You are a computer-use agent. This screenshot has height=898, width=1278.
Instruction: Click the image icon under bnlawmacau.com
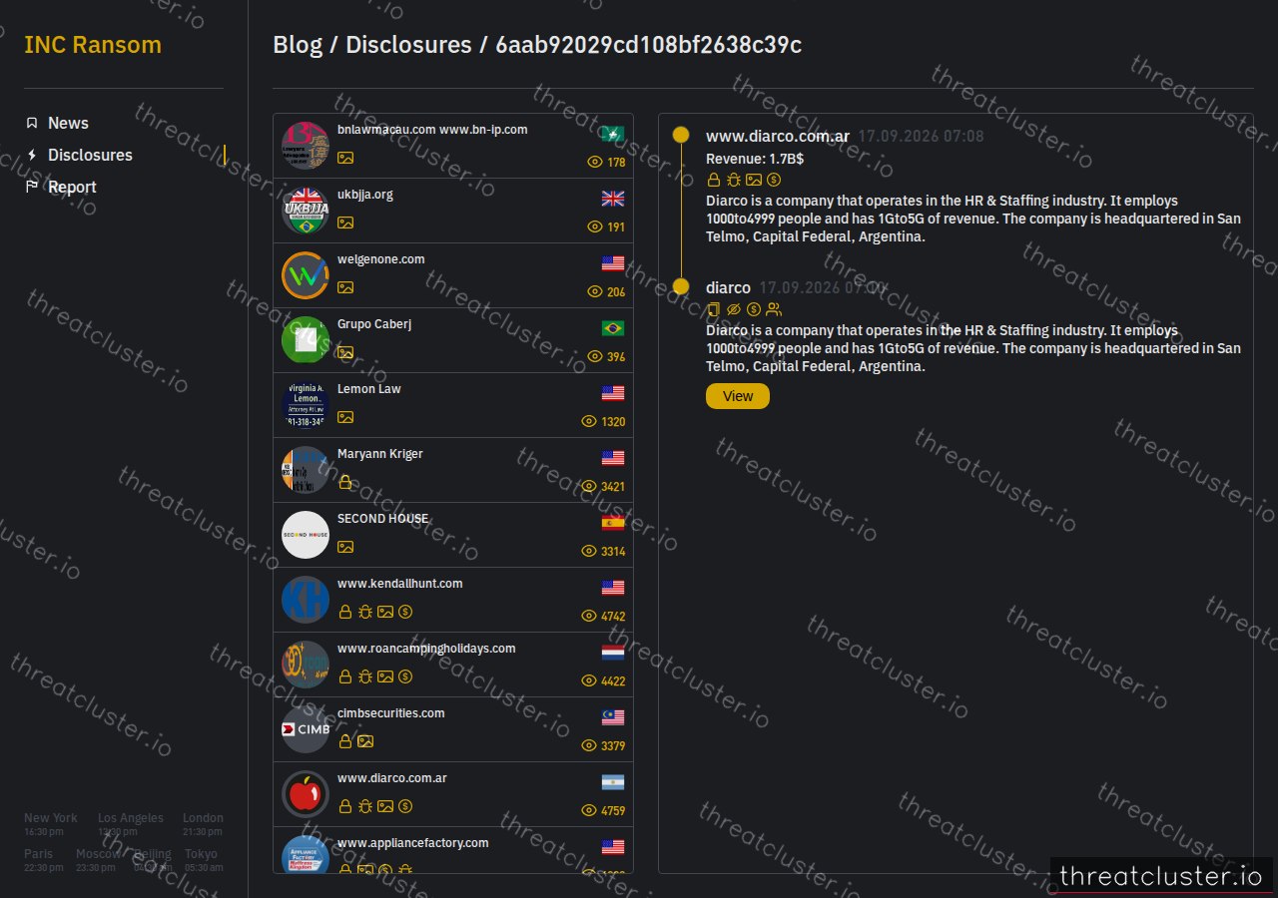pos(345,158)
